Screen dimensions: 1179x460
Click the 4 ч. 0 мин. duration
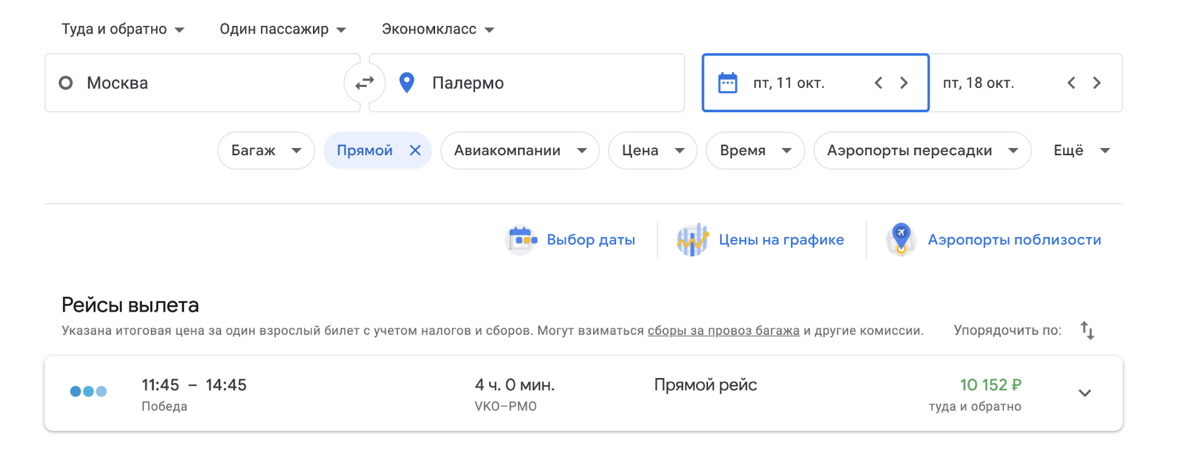tap(515, 385)
